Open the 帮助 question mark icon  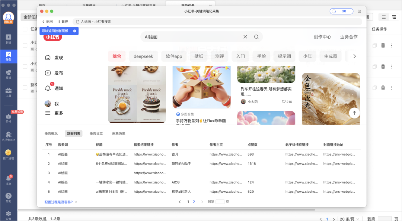point(9,198)
